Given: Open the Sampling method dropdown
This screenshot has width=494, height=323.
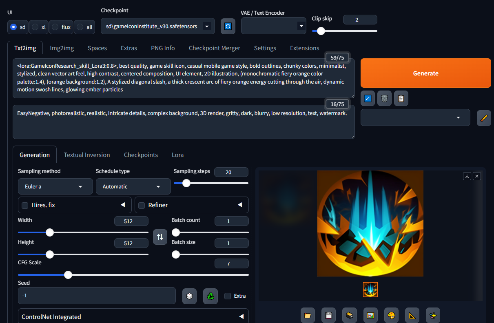Looking at the screenshot, I should 55,186.
